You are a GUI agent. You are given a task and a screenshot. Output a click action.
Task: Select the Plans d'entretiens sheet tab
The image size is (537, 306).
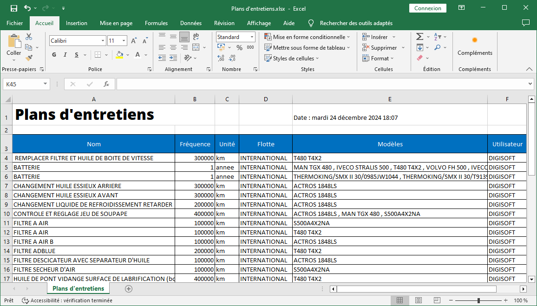tap(78, 288)
